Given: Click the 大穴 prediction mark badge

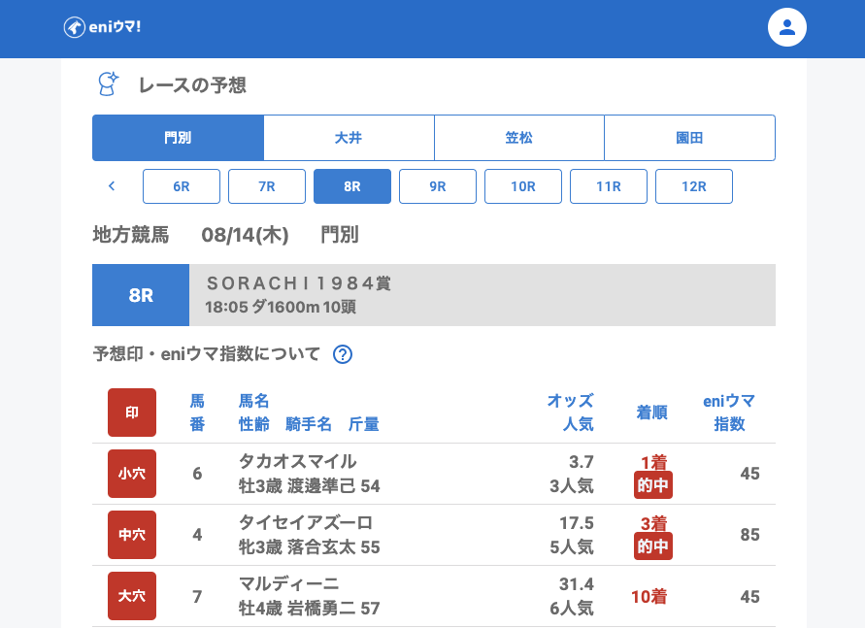Looking at the screenshot, I should coord(132,596).
